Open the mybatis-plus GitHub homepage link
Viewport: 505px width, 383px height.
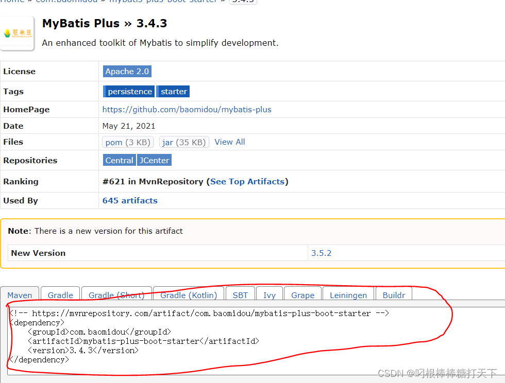point(187,109)
